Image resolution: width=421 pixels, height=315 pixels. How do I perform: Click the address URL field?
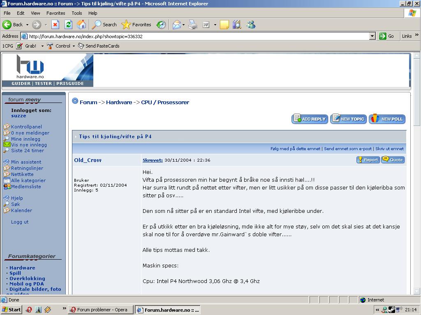tap(199, 36)
